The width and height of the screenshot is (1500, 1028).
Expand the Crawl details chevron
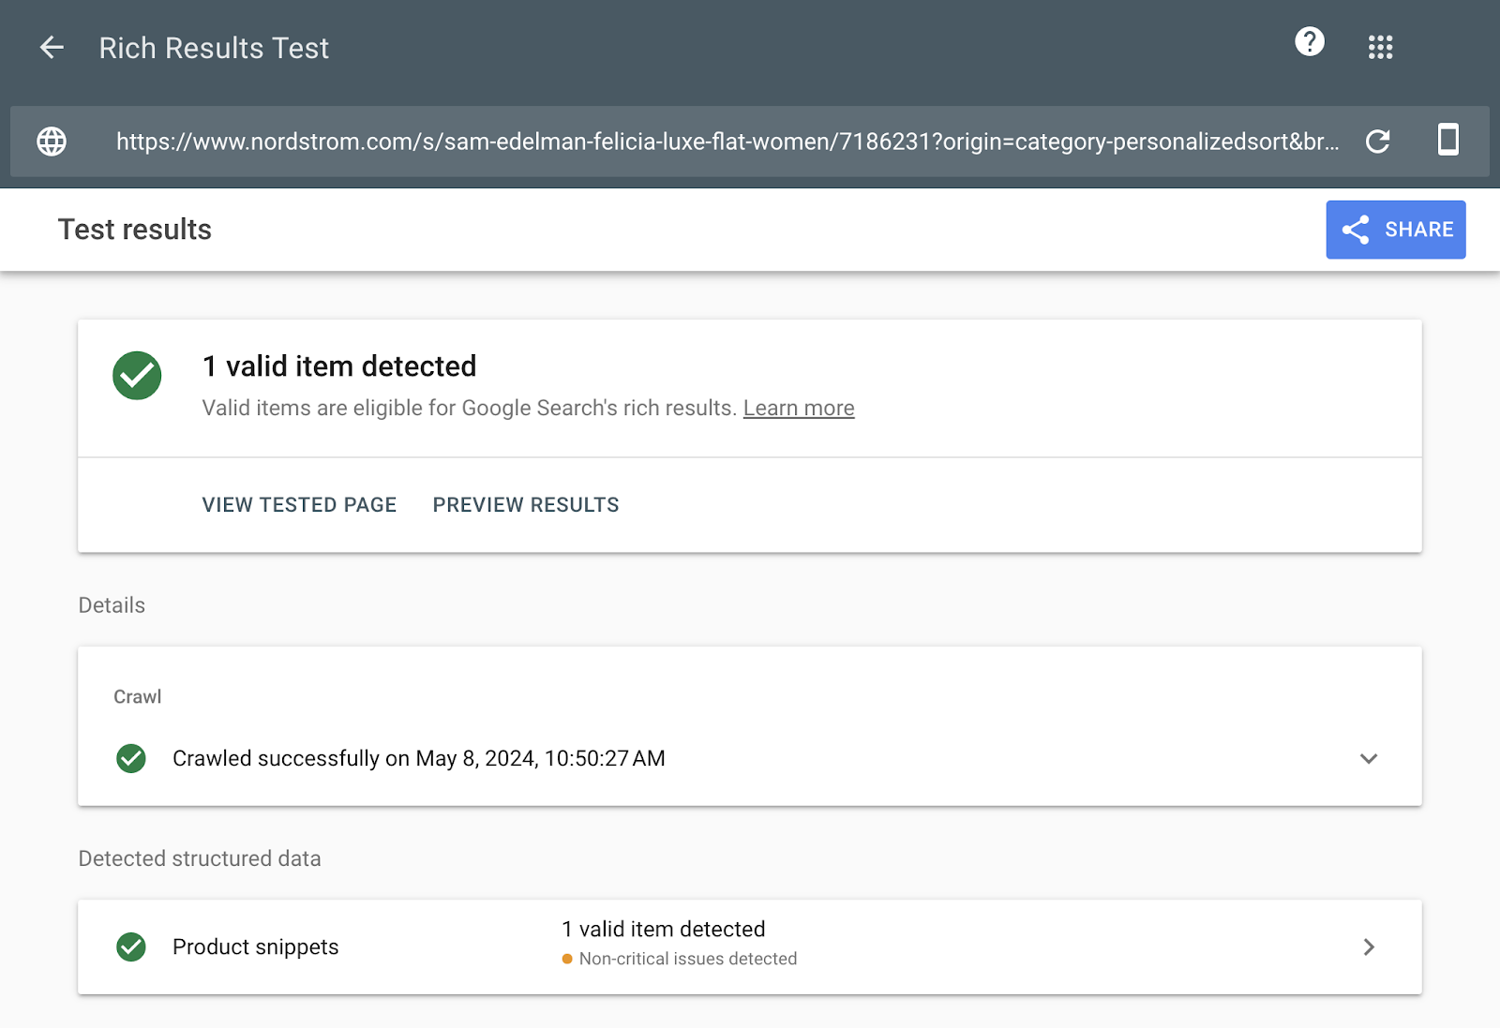[x=1368, y=758]
